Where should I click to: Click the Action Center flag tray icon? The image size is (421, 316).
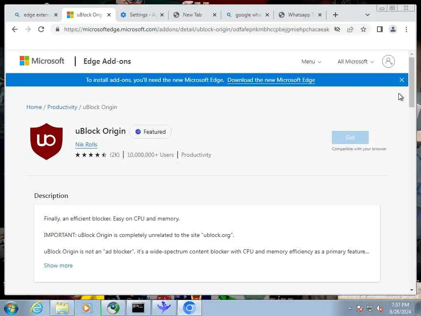[x=359, y=309]
